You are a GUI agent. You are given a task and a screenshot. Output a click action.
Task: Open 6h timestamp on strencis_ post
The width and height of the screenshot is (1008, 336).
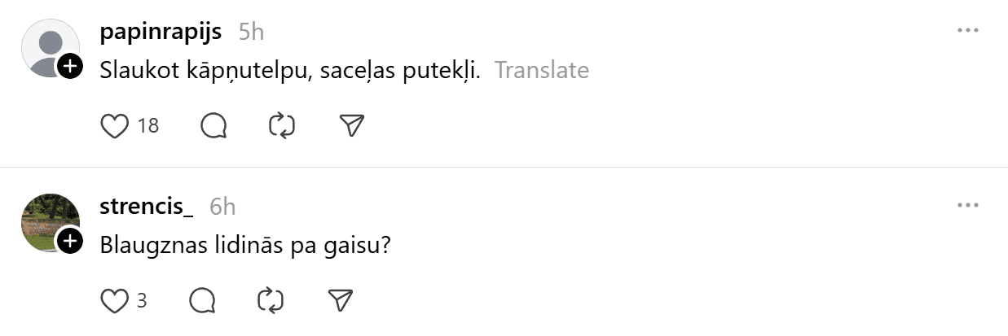point(222,207)
